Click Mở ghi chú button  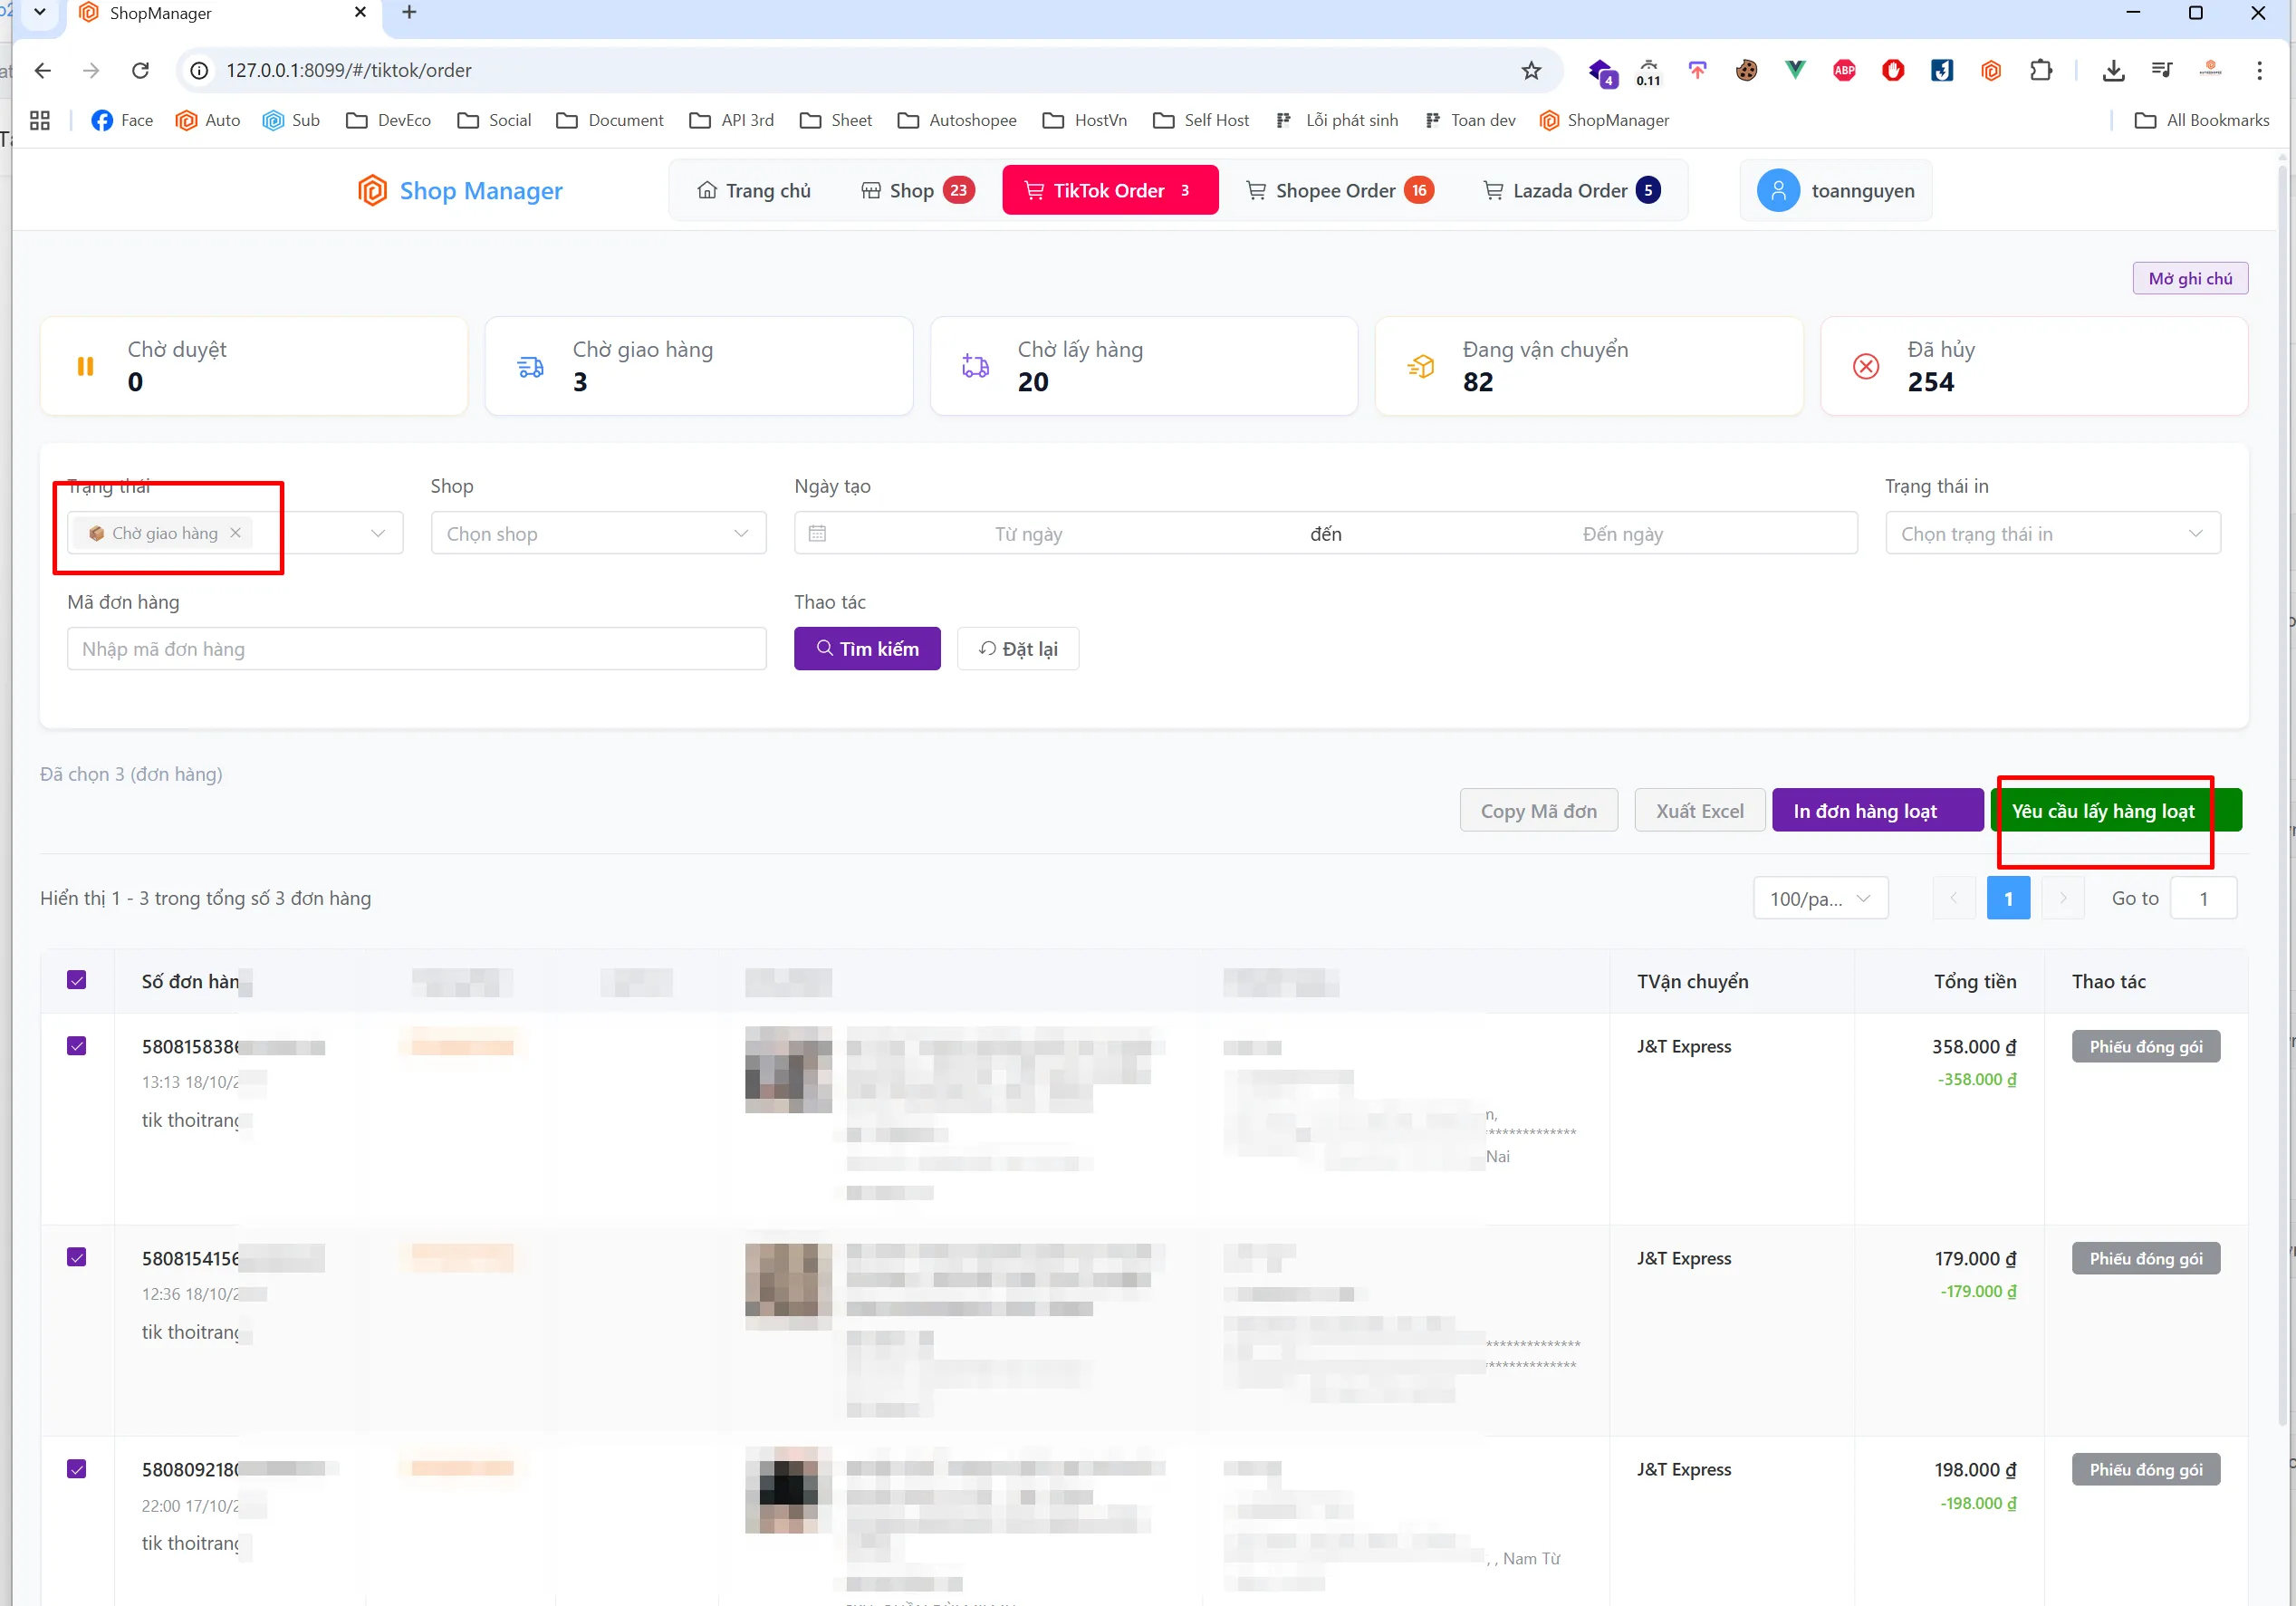tap(2190, 278)
